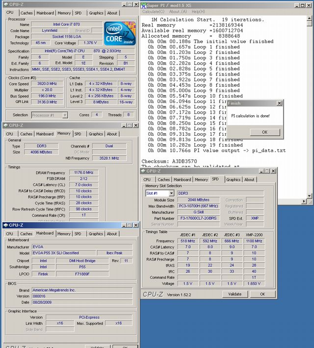Open About tab in top CPU-Z window
Viewport: 314px width, 348px height.
(112, 13)
